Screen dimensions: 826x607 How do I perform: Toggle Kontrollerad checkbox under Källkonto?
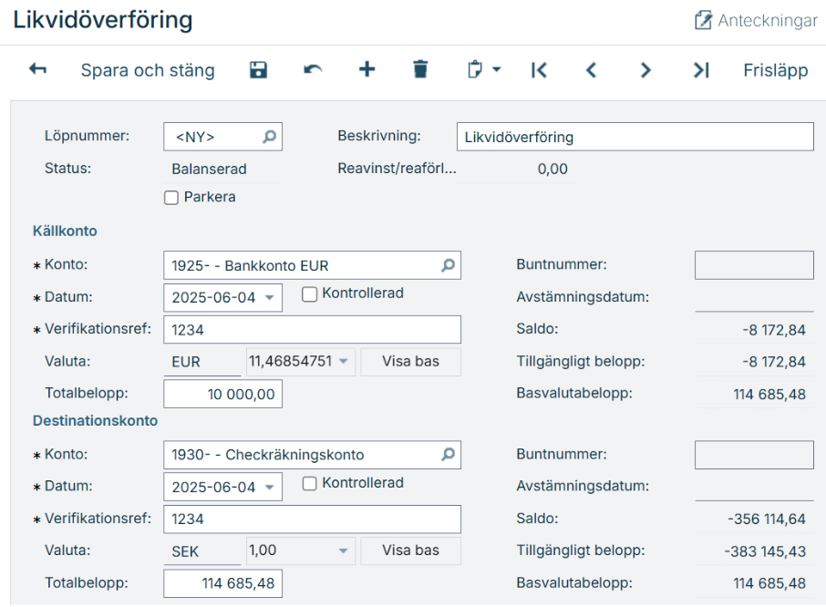click(310, 294)
